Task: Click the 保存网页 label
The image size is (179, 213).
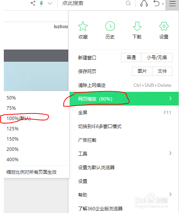Action: coord(87,71)
